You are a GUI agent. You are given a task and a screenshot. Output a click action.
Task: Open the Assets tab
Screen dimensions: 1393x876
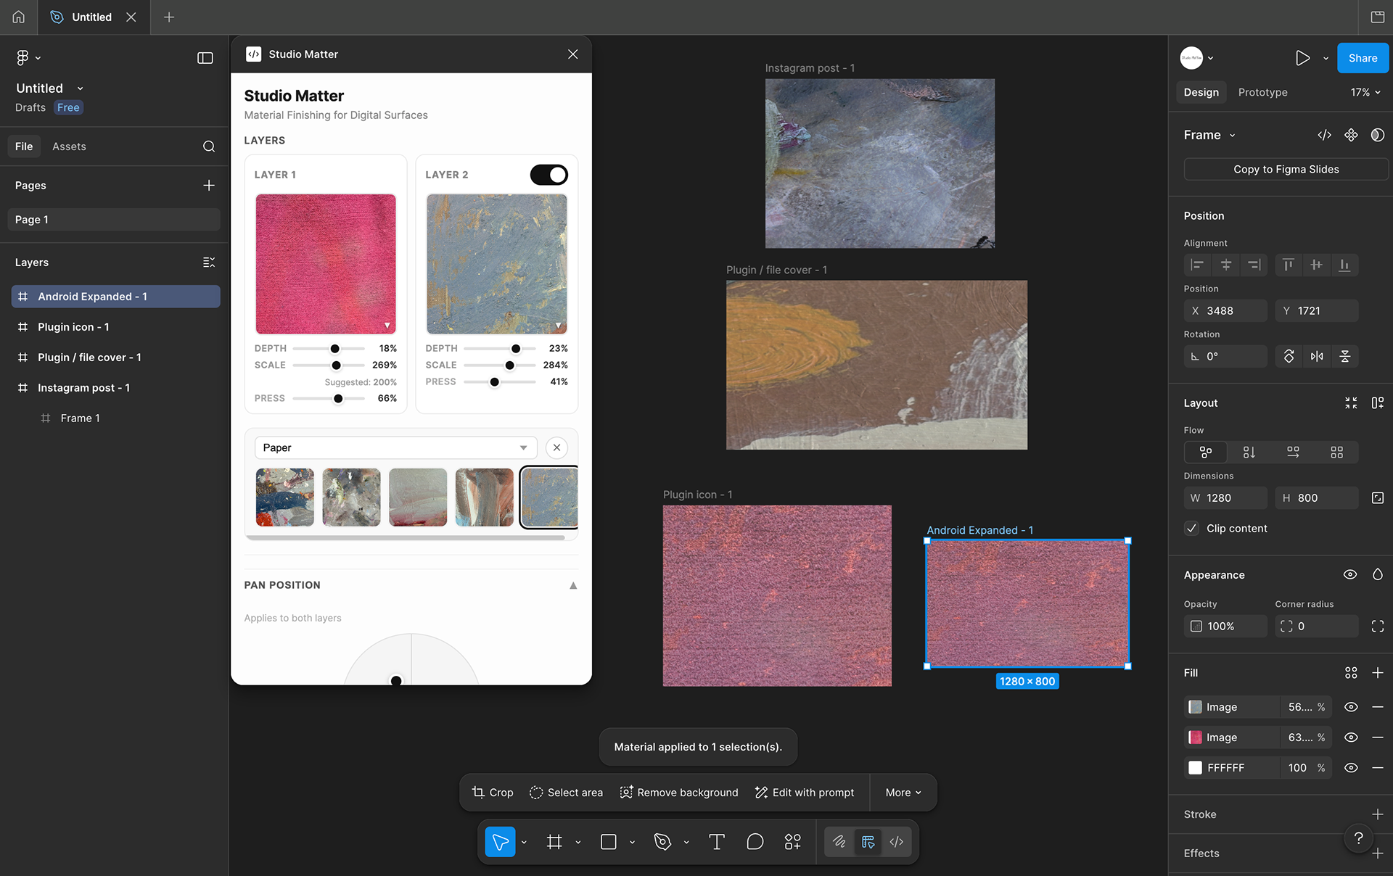[69, 146]
